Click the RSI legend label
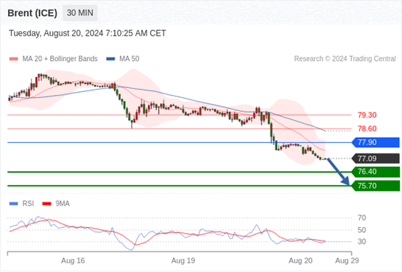 [28, 204]
